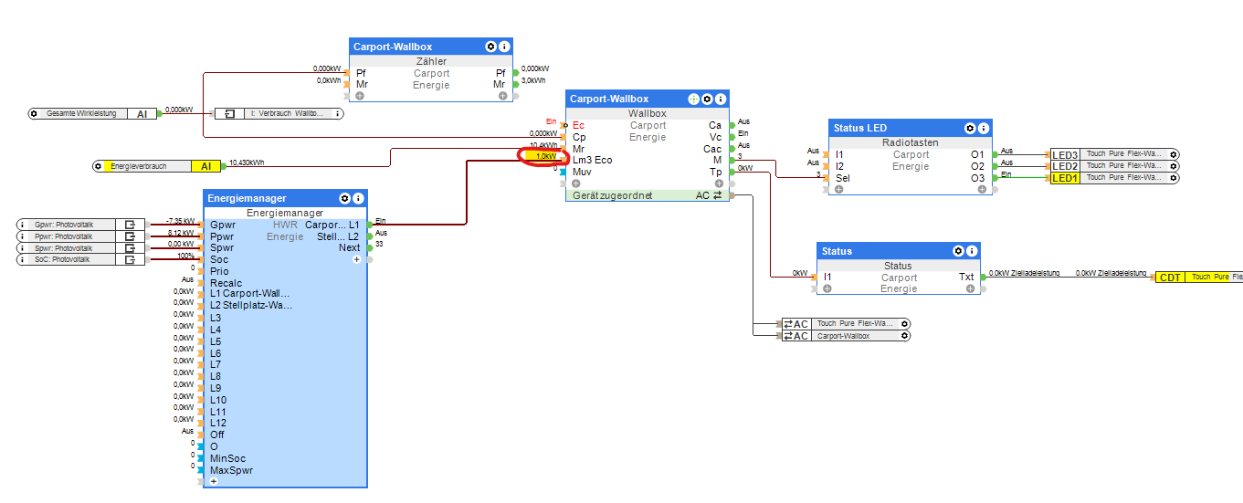Click Energieverbrauch yellow AI label

point(205,166)
